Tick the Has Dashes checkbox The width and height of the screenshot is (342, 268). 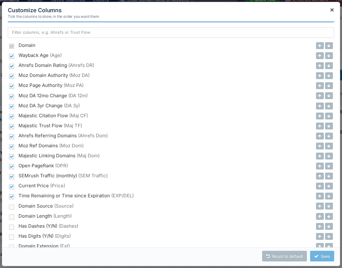tap(12, 227)
